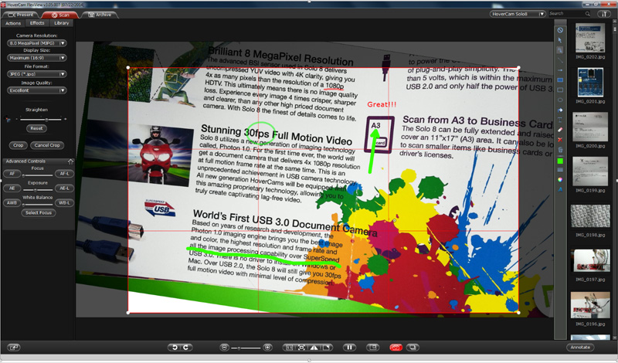This screenshot has height=363, width=618.
Task: Open the Library sub-tab
Action: [x=62, y=23]
